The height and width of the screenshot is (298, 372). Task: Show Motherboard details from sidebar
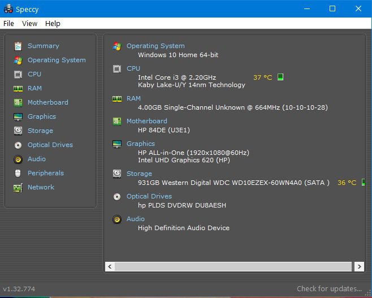pos(48,102)
